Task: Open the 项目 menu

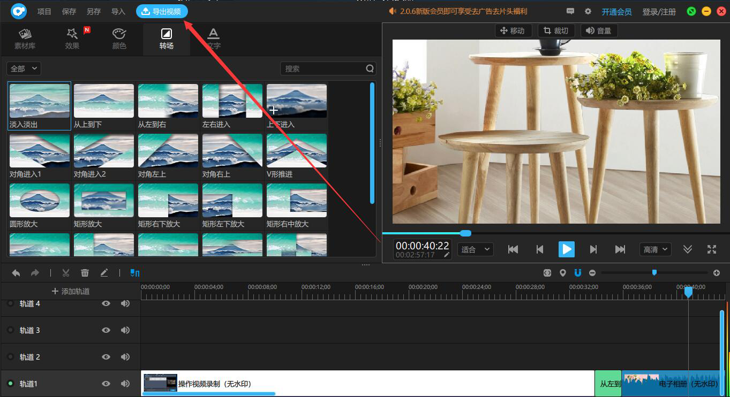Action: click(44, 11)
